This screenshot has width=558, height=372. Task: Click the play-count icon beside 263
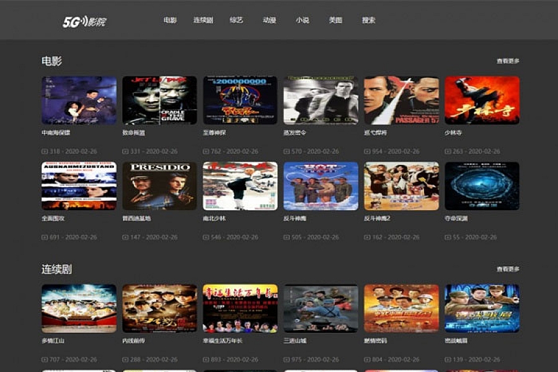click(x=448, y=151)
